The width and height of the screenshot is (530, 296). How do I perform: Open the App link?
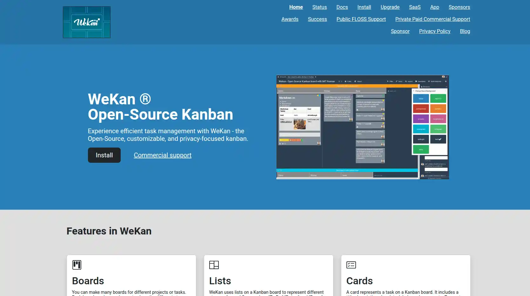pyautogui.click(x=434, y=7)
